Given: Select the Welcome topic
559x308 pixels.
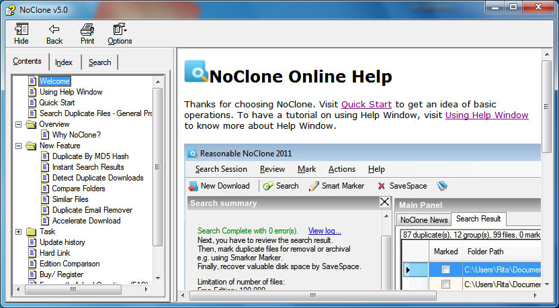Looking at the screenshot, I should point(54,81).
